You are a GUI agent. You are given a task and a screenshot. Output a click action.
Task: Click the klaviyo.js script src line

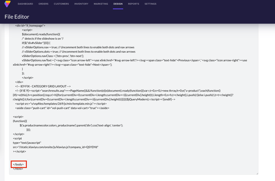coord(55,147)
